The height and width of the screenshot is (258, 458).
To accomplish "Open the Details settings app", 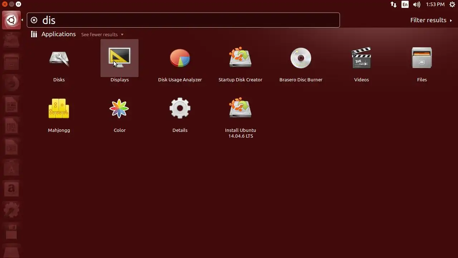I will tap(180, 109).
